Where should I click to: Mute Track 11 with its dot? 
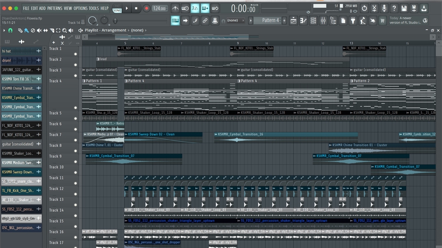[x=76, y=183]
